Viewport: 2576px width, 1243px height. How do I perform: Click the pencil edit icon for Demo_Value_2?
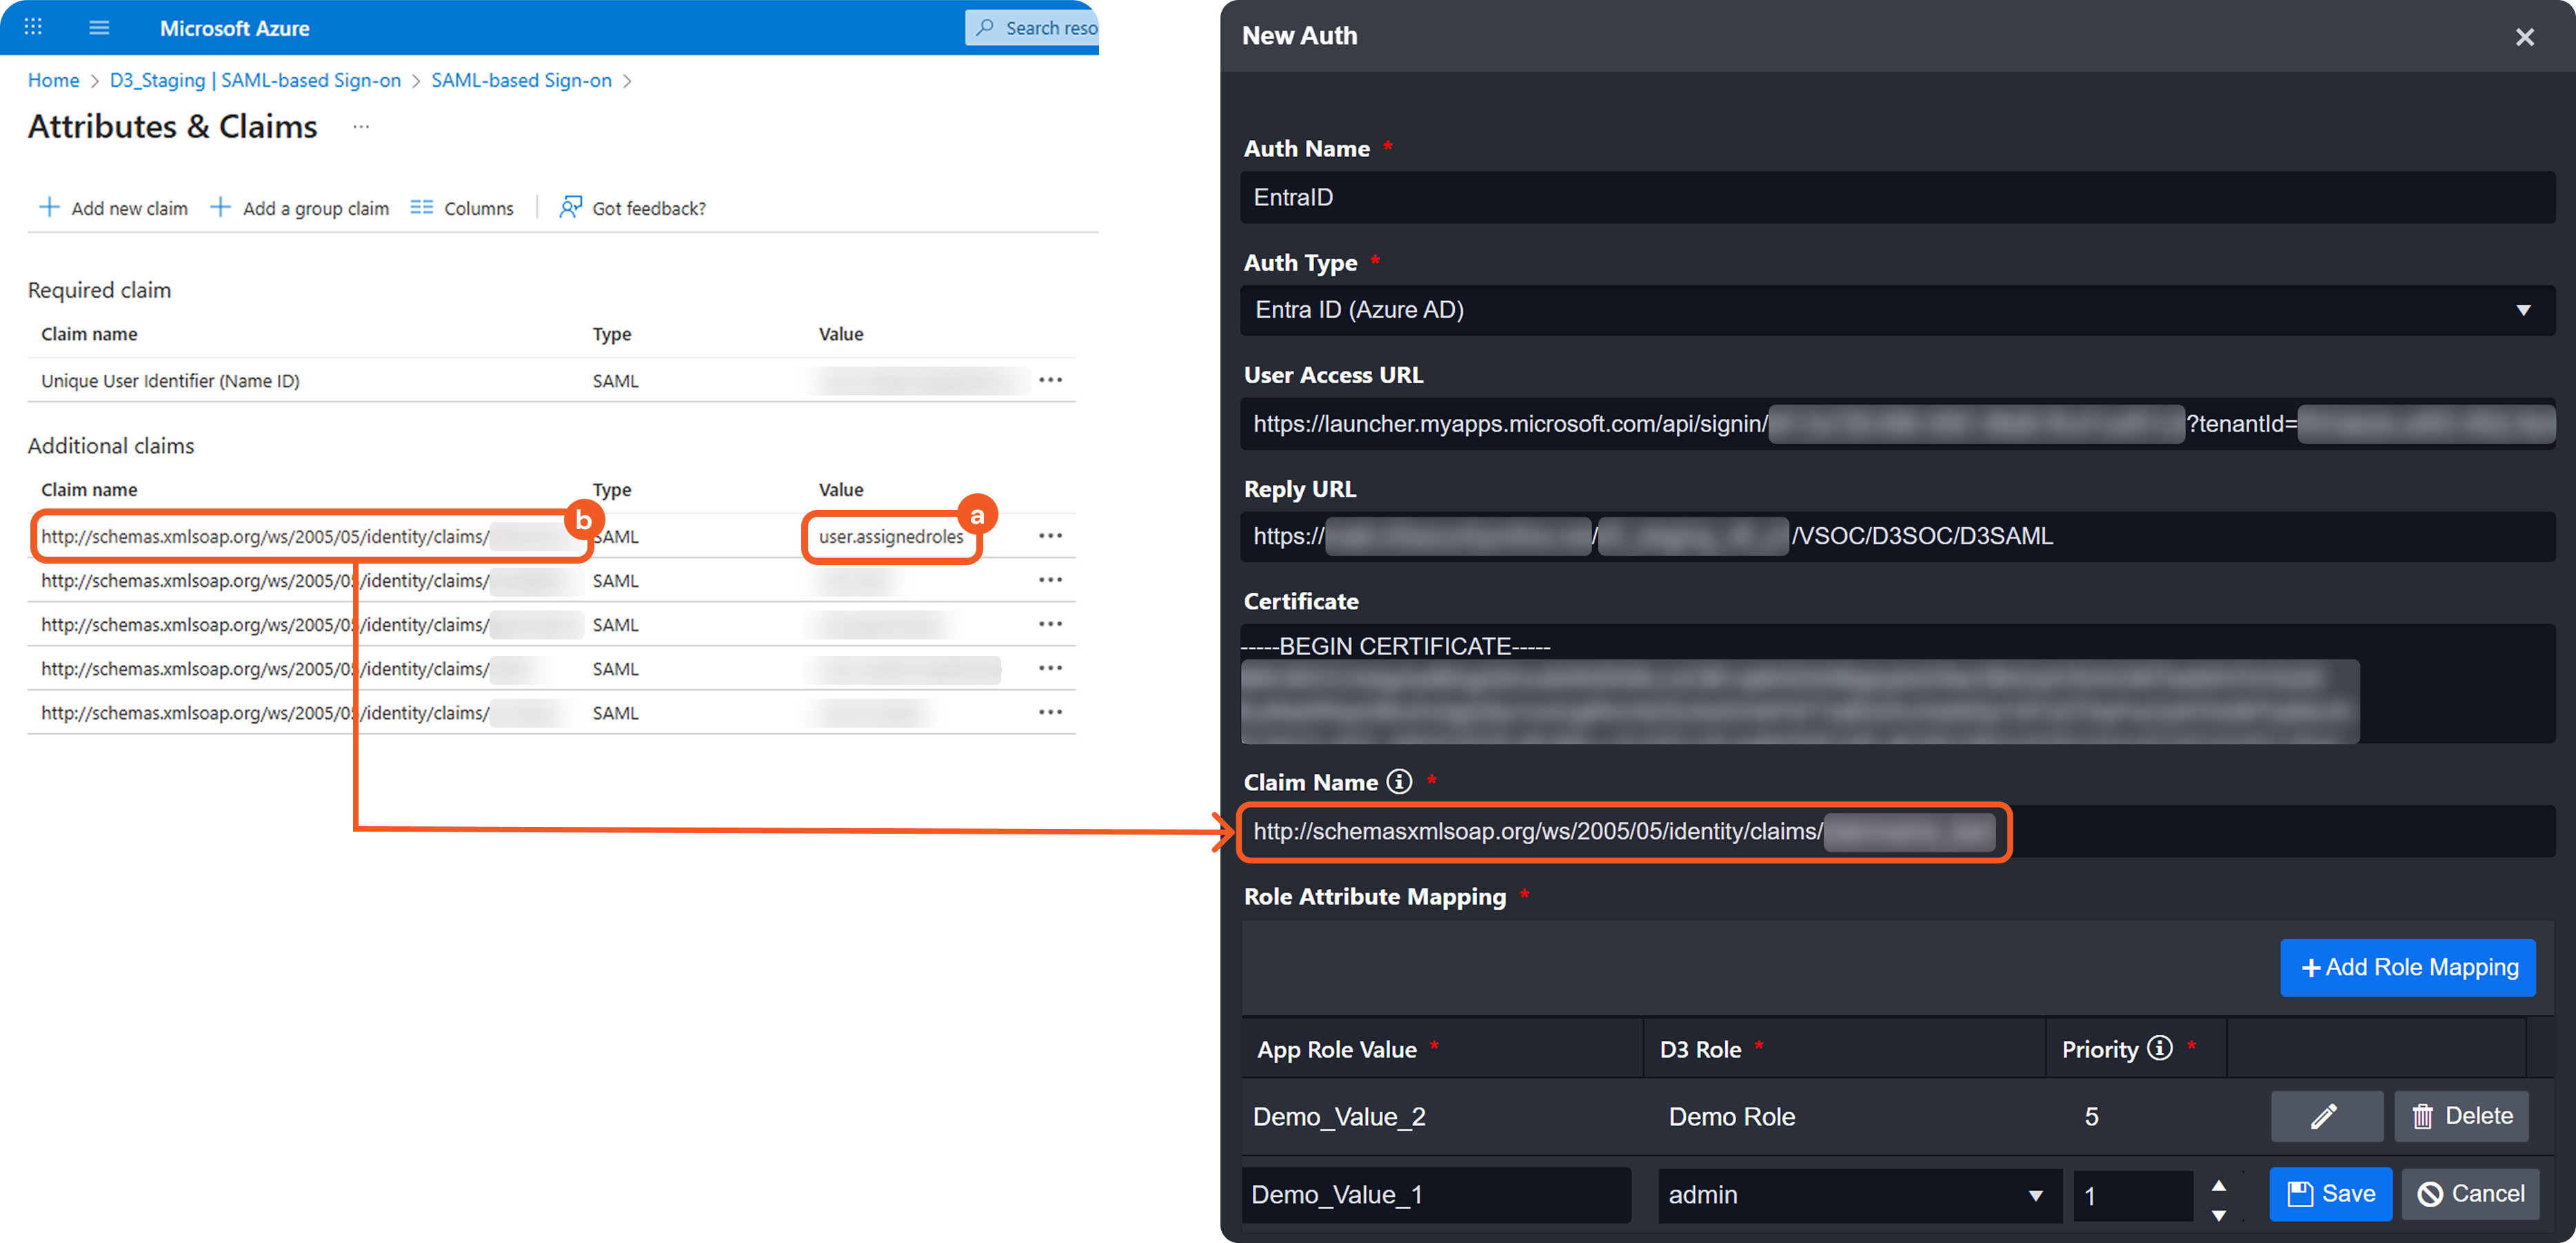coord(2325,1116)
